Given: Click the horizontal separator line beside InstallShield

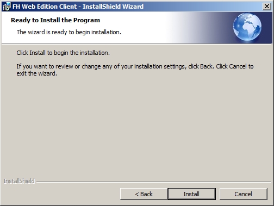Looking at the screenshot, I should [154, 182].
